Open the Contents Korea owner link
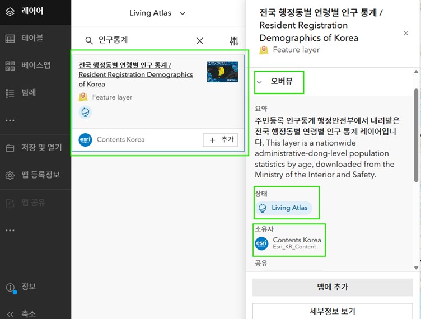 pos(297,240)
